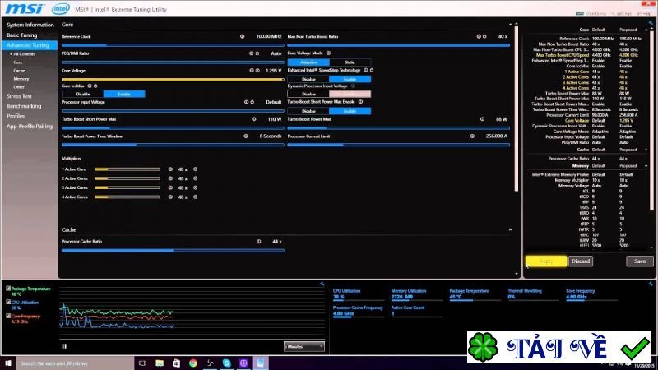
Task: Open System Information section
Action: pos(30,25)
